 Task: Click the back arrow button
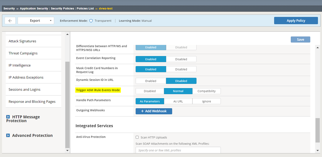10,21
